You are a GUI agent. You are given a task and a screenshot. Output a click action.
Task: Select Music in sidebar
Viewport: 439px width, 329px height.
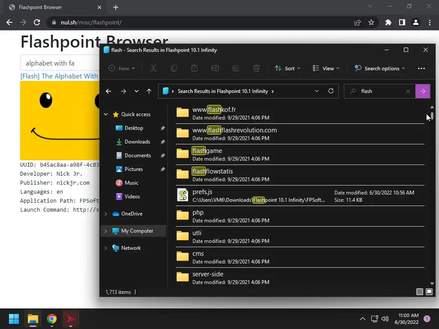(x=131, y=182)
